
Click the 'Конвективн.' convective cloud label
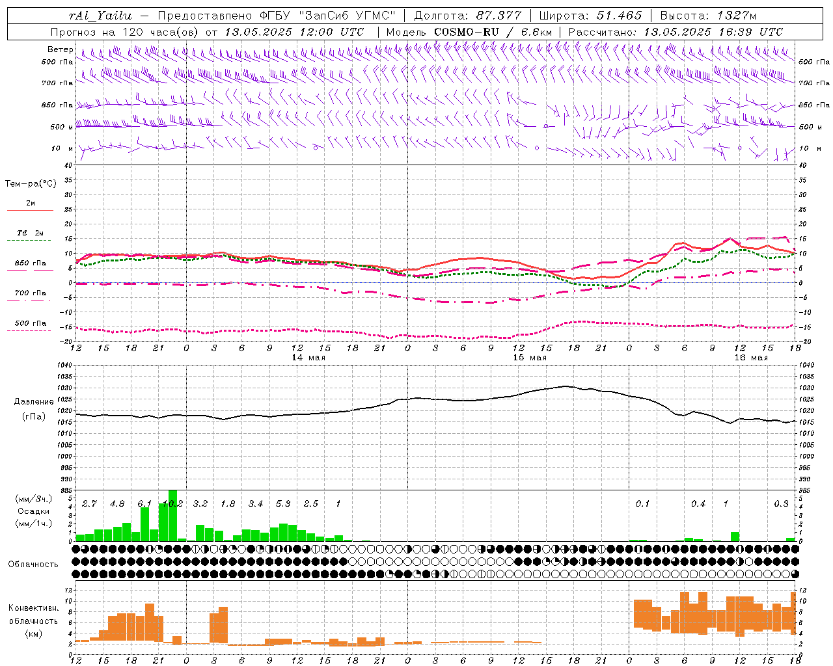(33, 608)
